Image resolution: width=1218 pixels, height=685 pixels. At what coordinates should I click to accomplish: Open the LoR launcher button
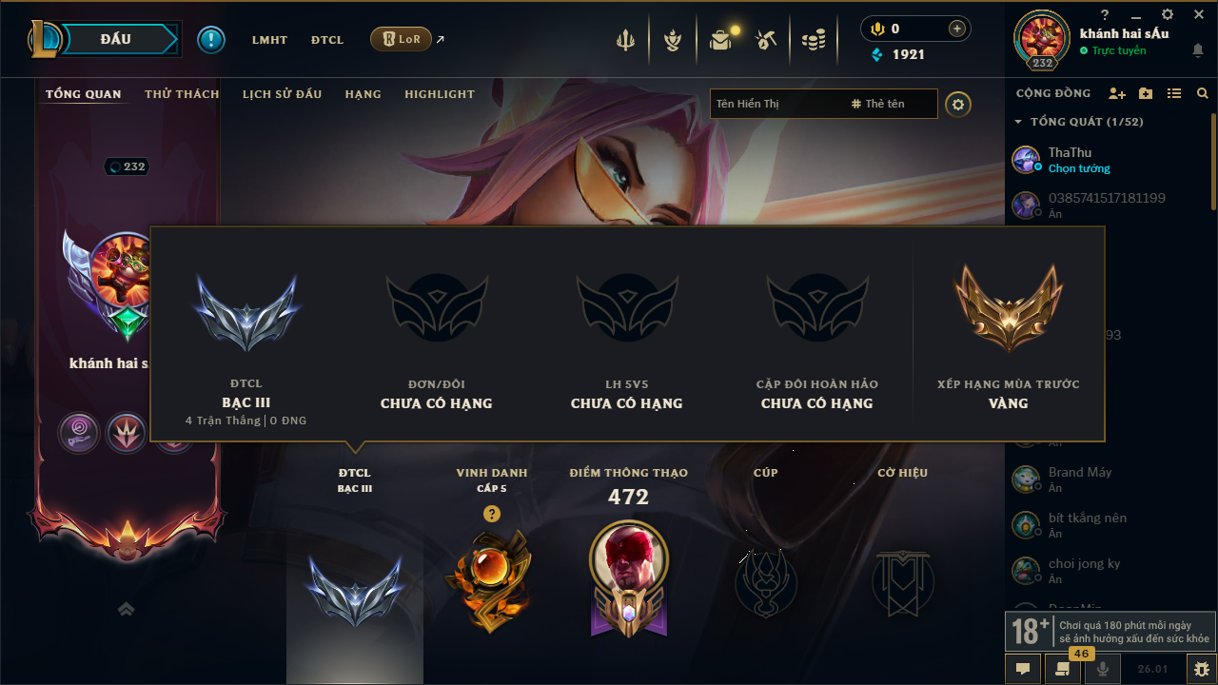click(x=401, y=39)
